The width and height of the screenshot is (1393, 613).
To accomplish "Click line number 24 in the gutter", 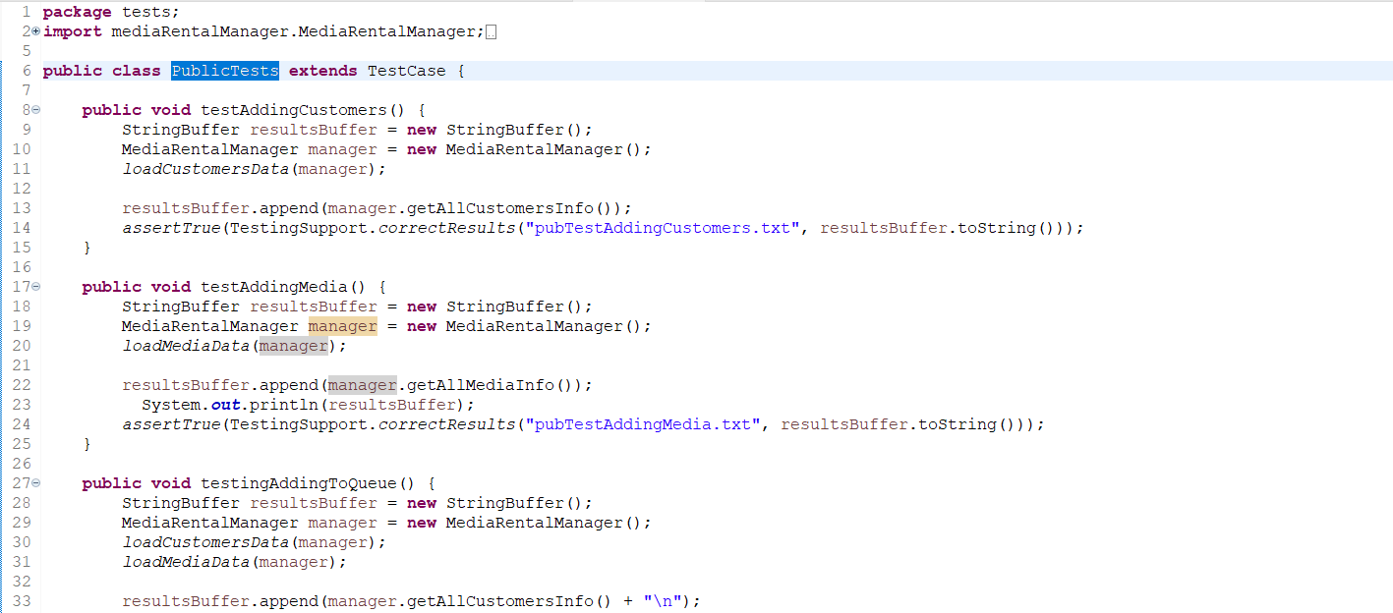I will click(22, 424).
